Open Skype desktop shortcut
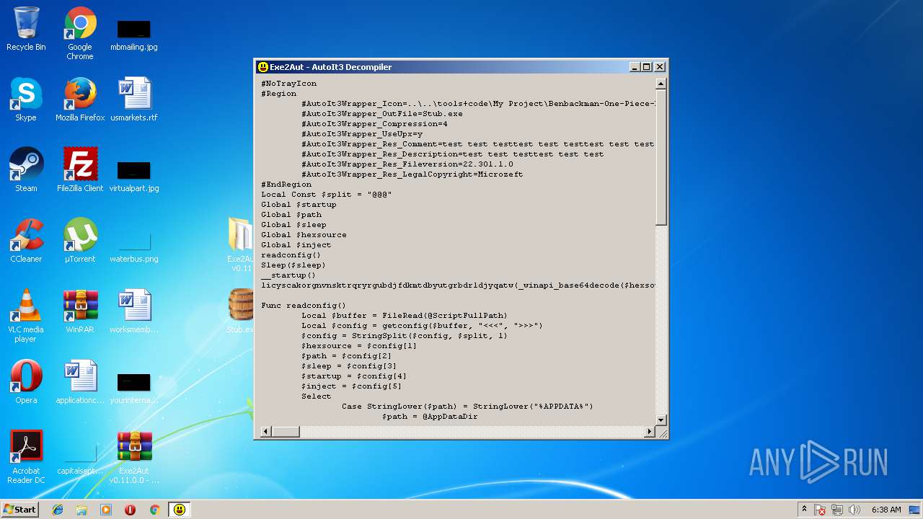Viewport: 923px width, 519px height. pos(26,99)
